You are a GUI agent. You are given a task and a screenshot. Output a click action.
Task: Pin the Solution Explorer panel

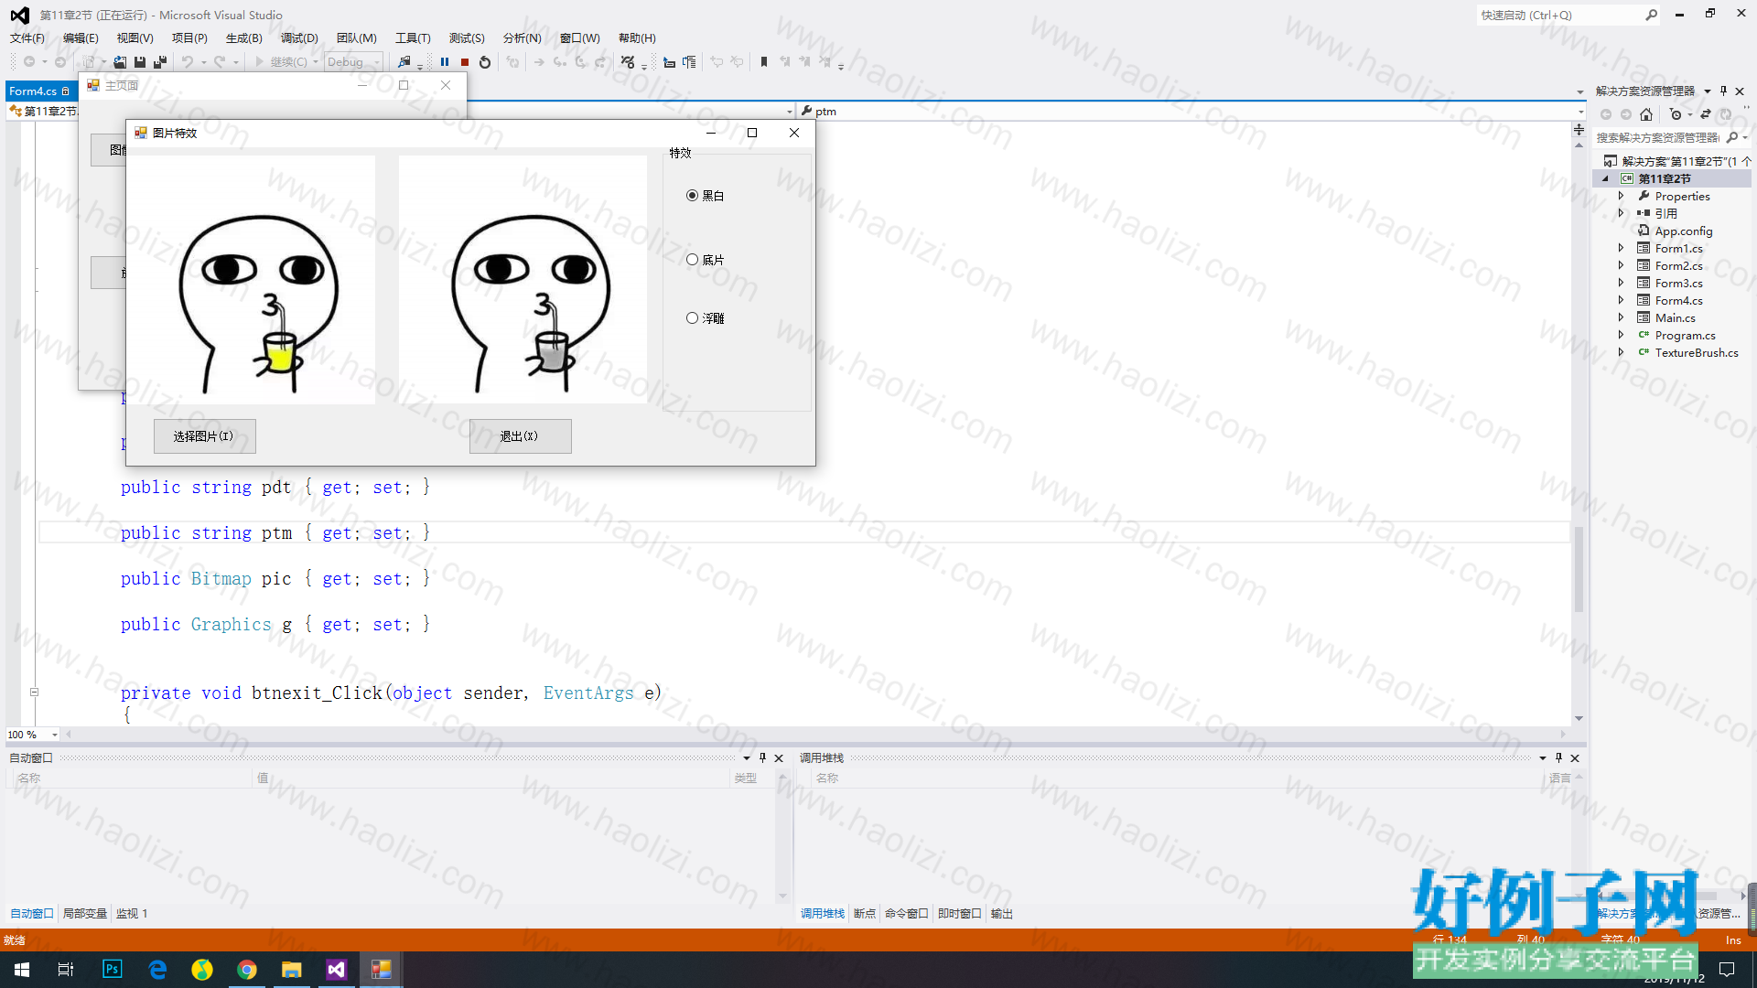(x=1723, y=91)
